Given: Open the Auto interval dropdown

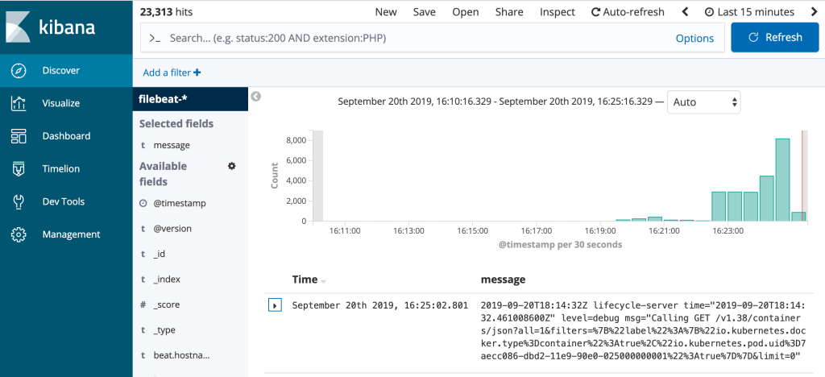Looking at the screenshot, I should click(703, 102).
